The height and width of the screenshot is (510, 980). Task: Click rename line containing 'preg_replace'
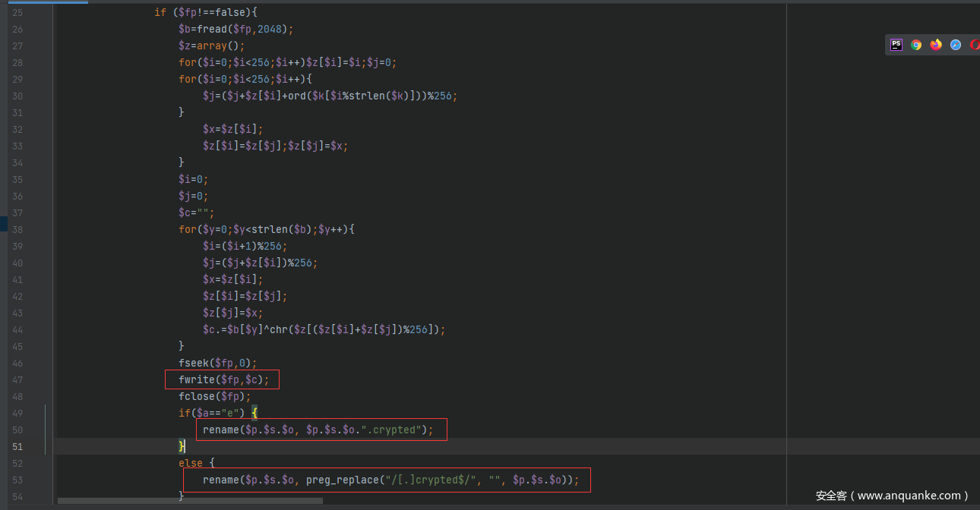[x=391, y=480]
